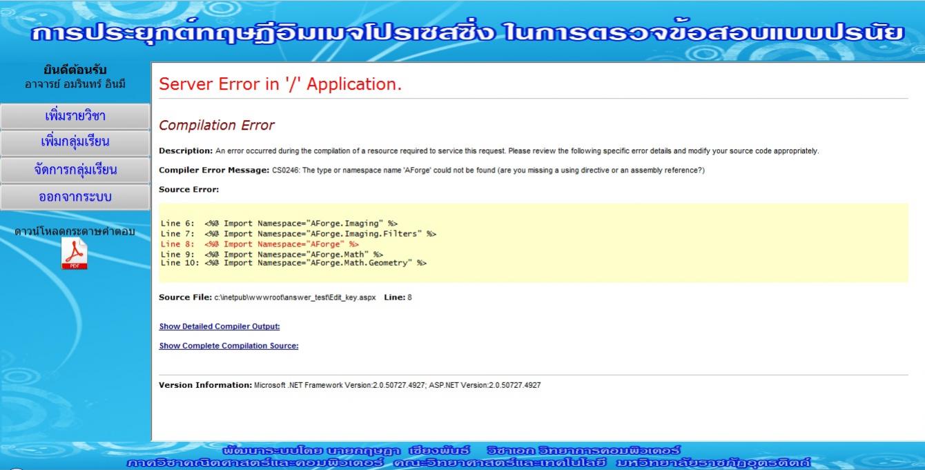The width and height of the screenshot is (925, 470).
Task: Click the Thai page title banner
Action: pyautogui.click(x=467, y=35)
